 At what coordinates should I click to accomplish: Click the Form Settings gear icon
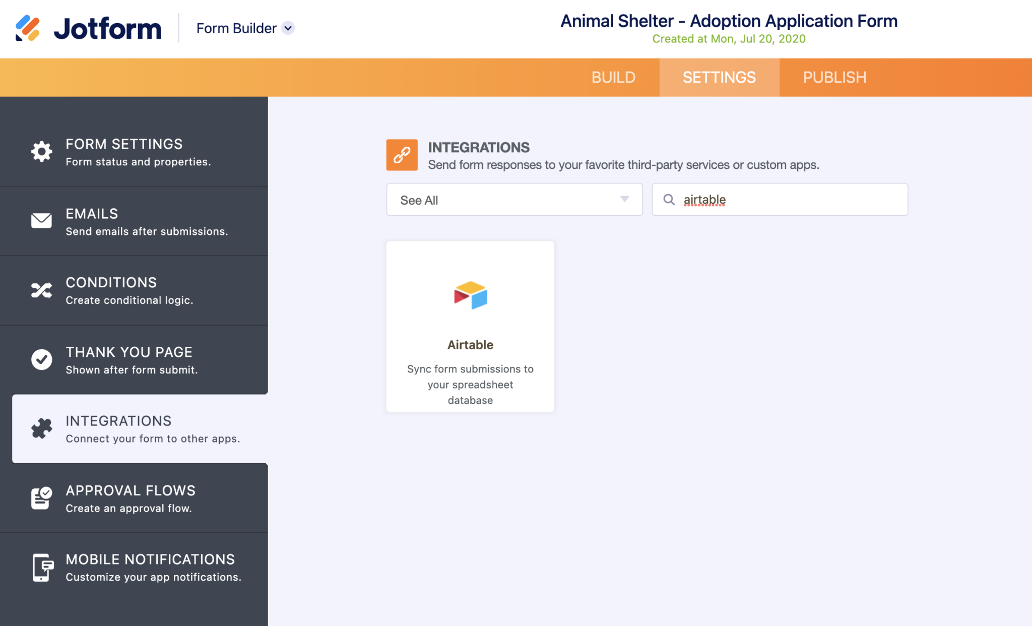click(x=41, y=151)
